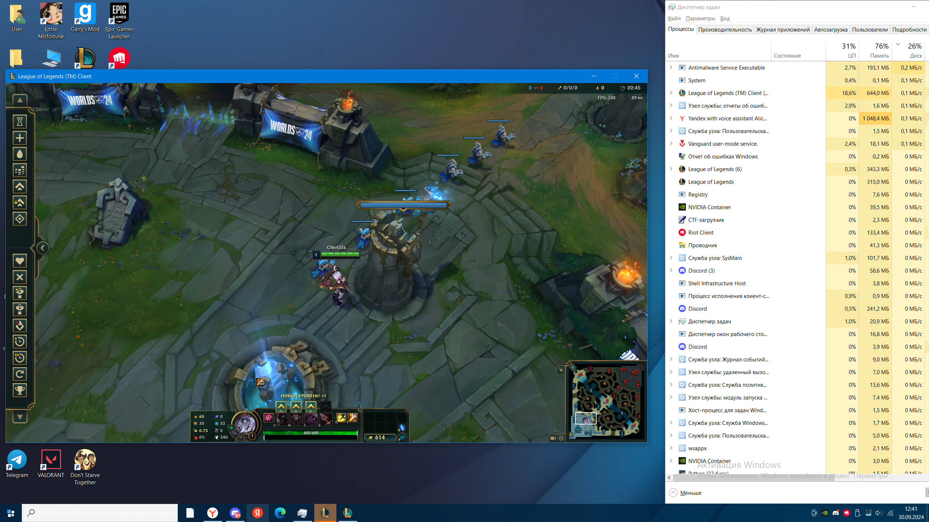Expand the Vanguard user-mode service row
Viewport: 929px width, 522px height.
point(671,144)
